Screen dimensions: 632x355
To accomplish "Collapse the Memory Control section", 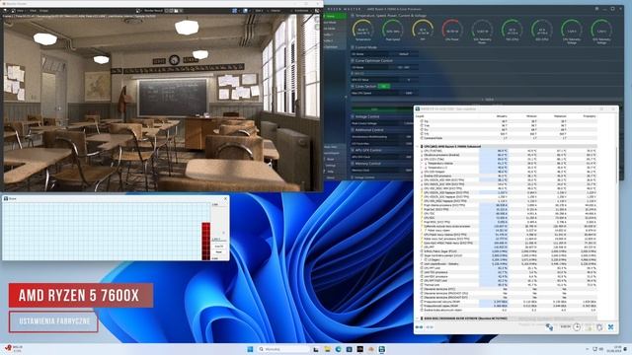I will tap(353, 164).
